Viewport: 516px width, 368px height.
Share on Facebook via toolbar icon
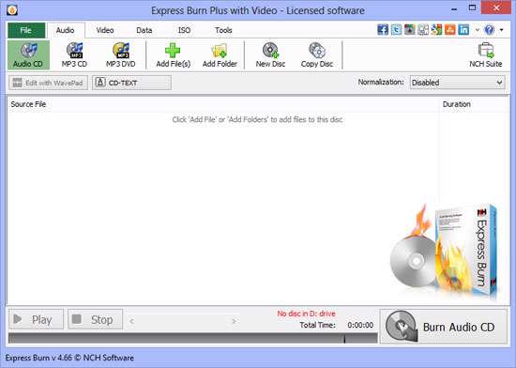[x=383, y=30]
